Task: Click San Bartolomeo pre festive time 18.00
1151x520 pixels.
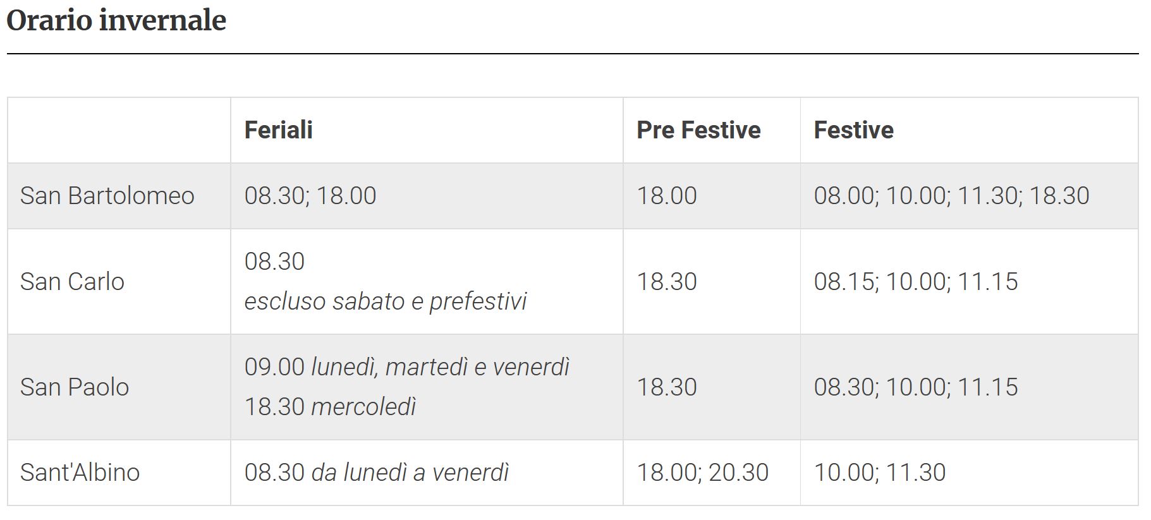Action: [667, 195]
